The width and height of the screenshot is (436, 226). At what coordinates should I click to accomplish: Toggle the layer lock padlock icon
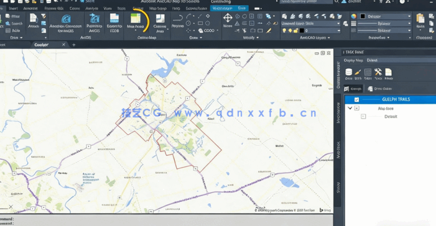coord(296,30)
